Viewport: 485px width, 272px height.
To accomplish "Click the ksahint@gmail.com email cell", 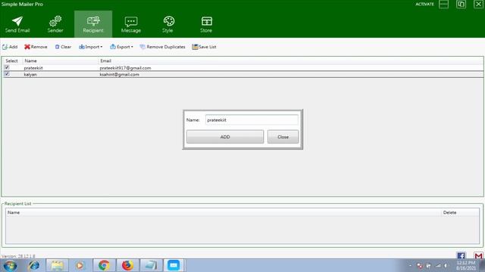I will pos(120,74).
